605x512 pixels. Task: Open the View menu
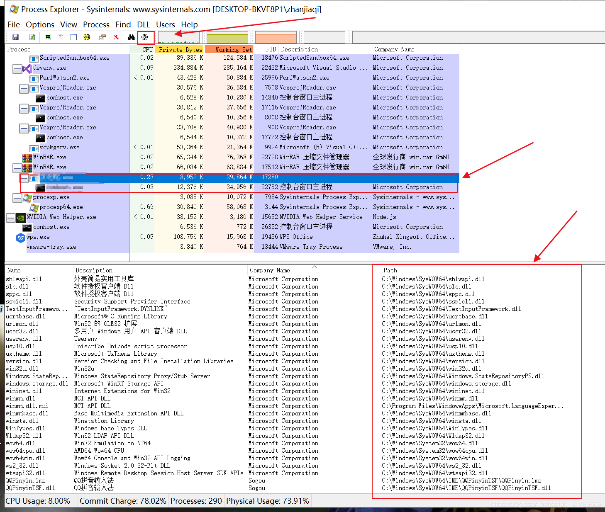click(68, 24)
